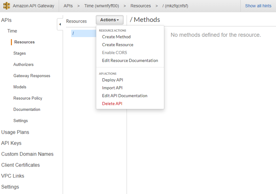Viewport: 276px width, 194px height.
Task: Open Authorizers in the sidebar
Action: [23, 64]
